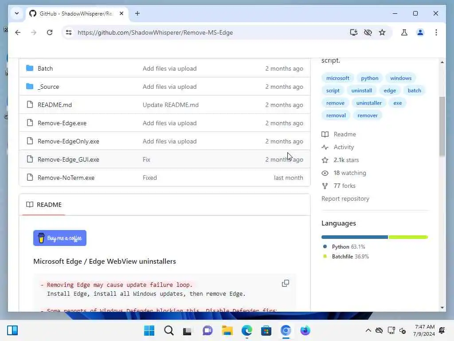Click the edge topic tag
Viewport: 454px width, 341px height.
click(390, 91)
